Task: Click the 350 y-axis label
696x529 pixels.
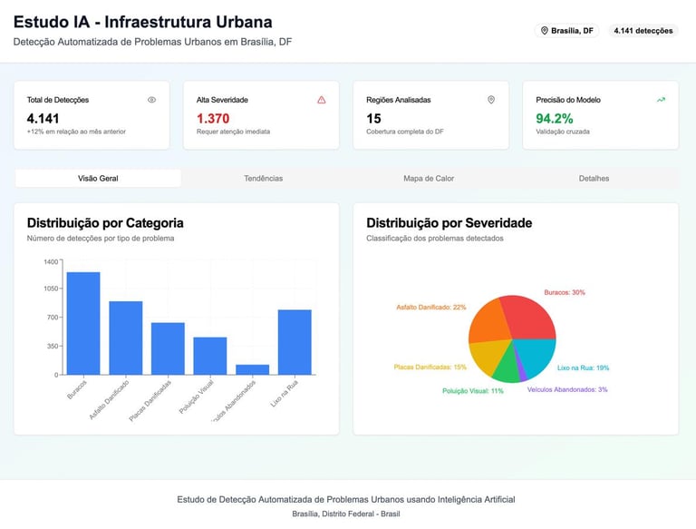Action: [x=53, y=346]
